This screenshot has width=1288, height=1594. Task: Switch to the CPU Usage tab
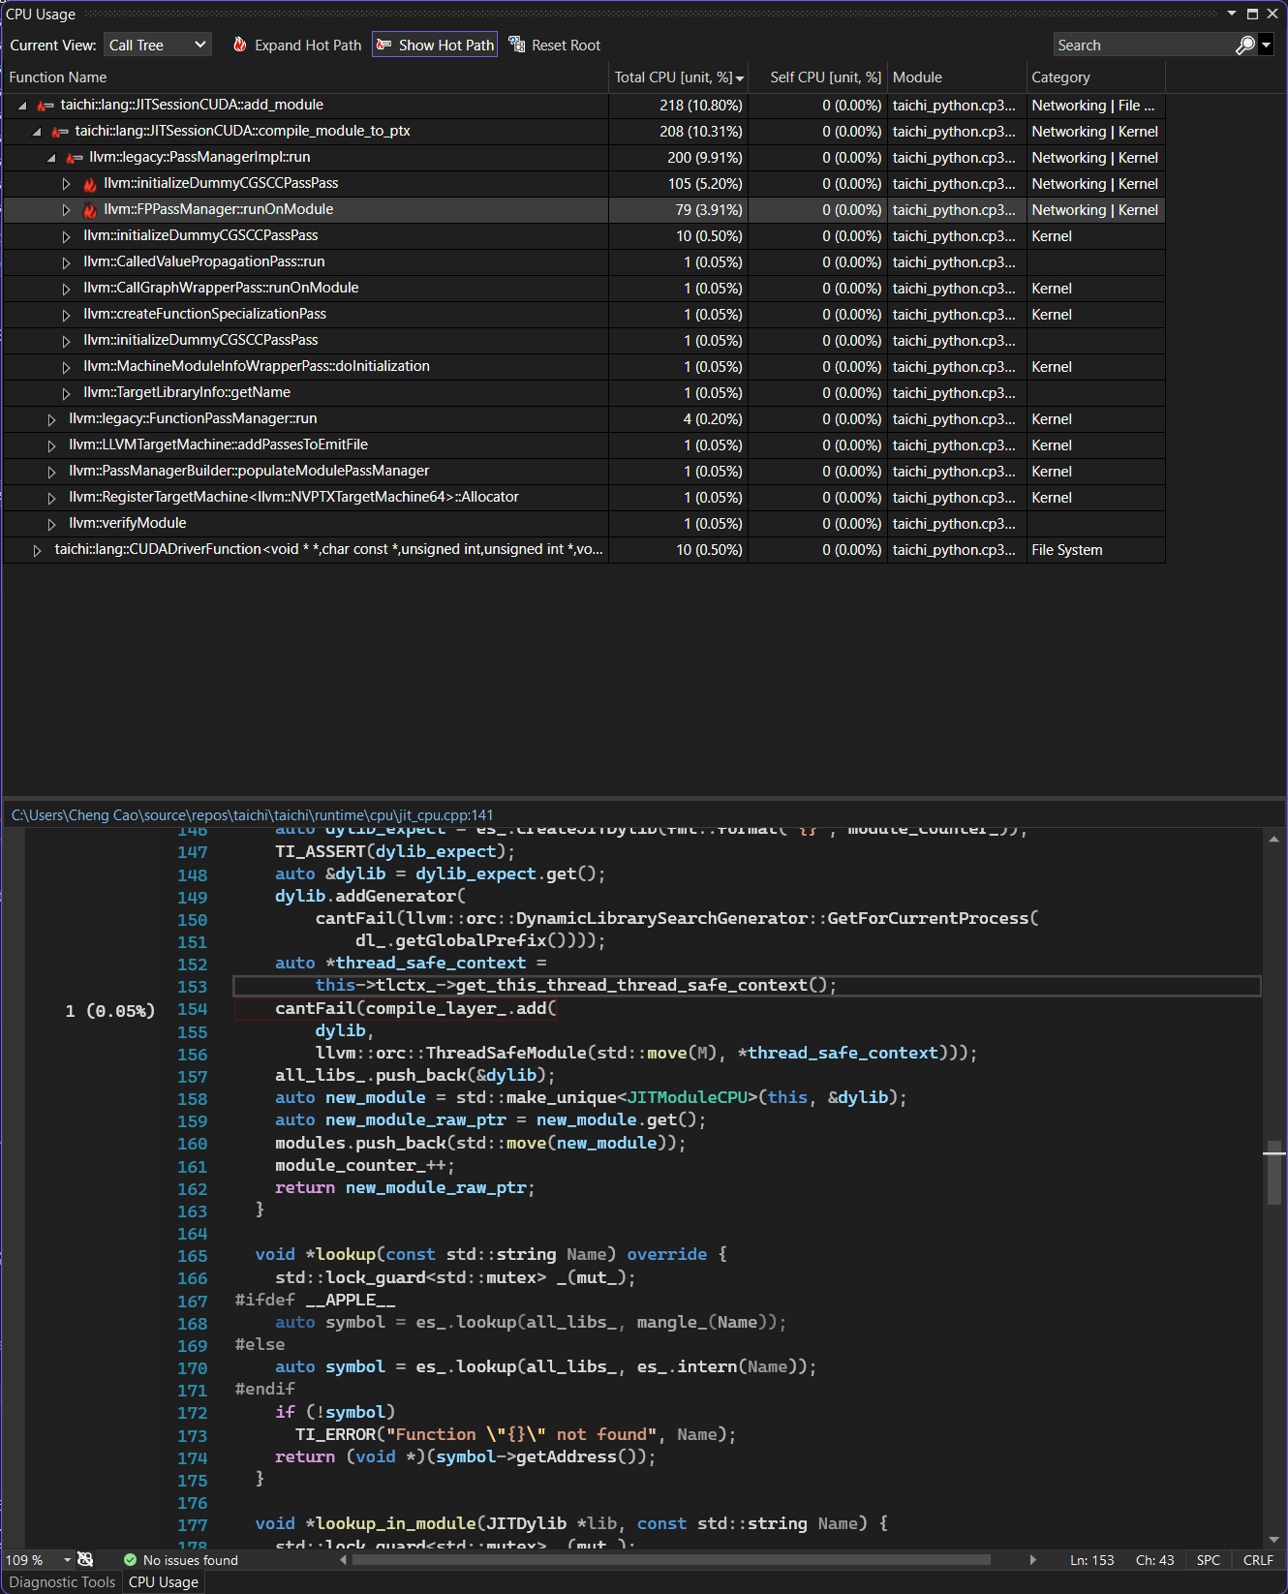coord(164,1581)
